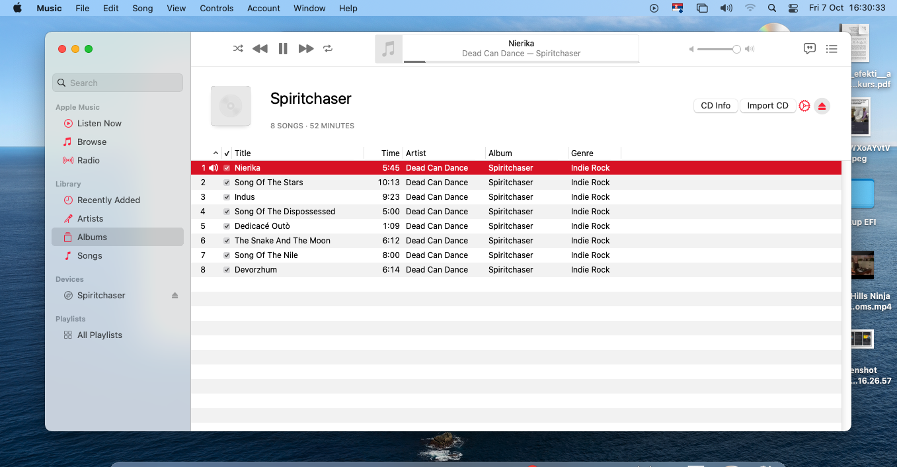Click the now playing artwork thumbnail

tap(389, 49)
